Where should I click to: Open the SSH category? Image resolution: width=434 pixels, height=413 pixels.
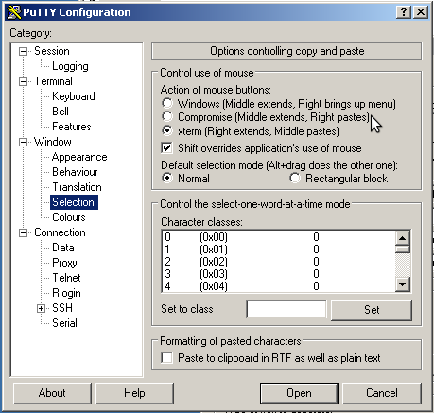coord(62,308)
